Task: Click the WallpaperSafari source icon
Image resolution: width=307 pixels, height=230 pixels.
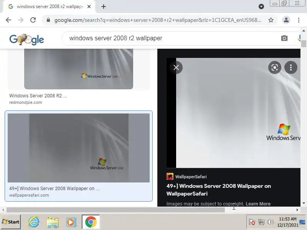Action: [x=170, y=177]
